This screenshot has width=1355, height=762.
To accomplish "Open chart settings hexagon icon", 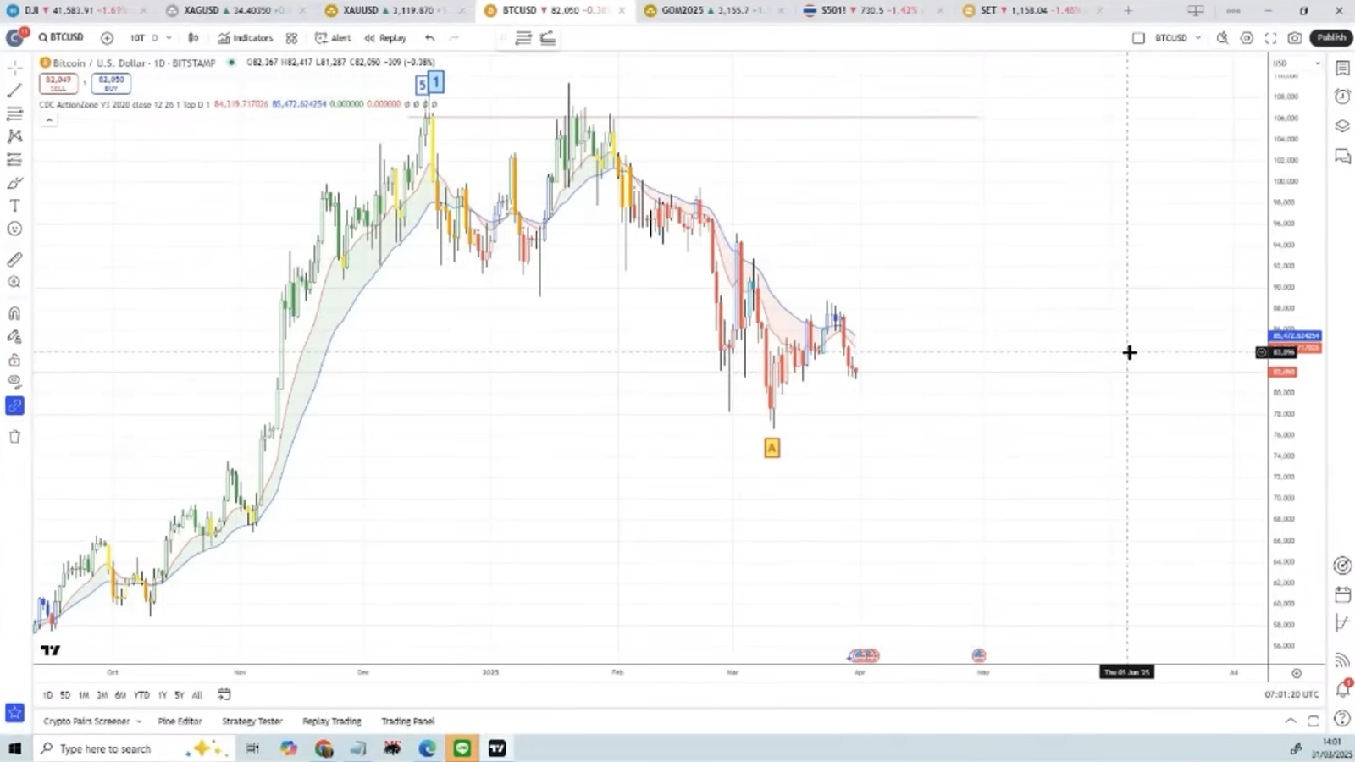I will (1247, 38).
